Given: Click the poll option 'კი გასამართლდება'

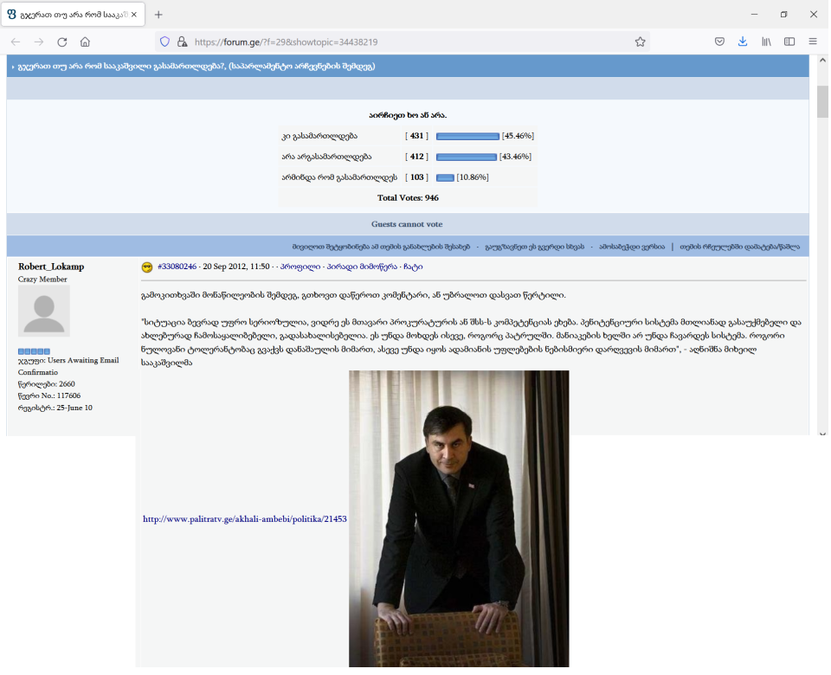Looking at the screenshot, I should [319, 136].
